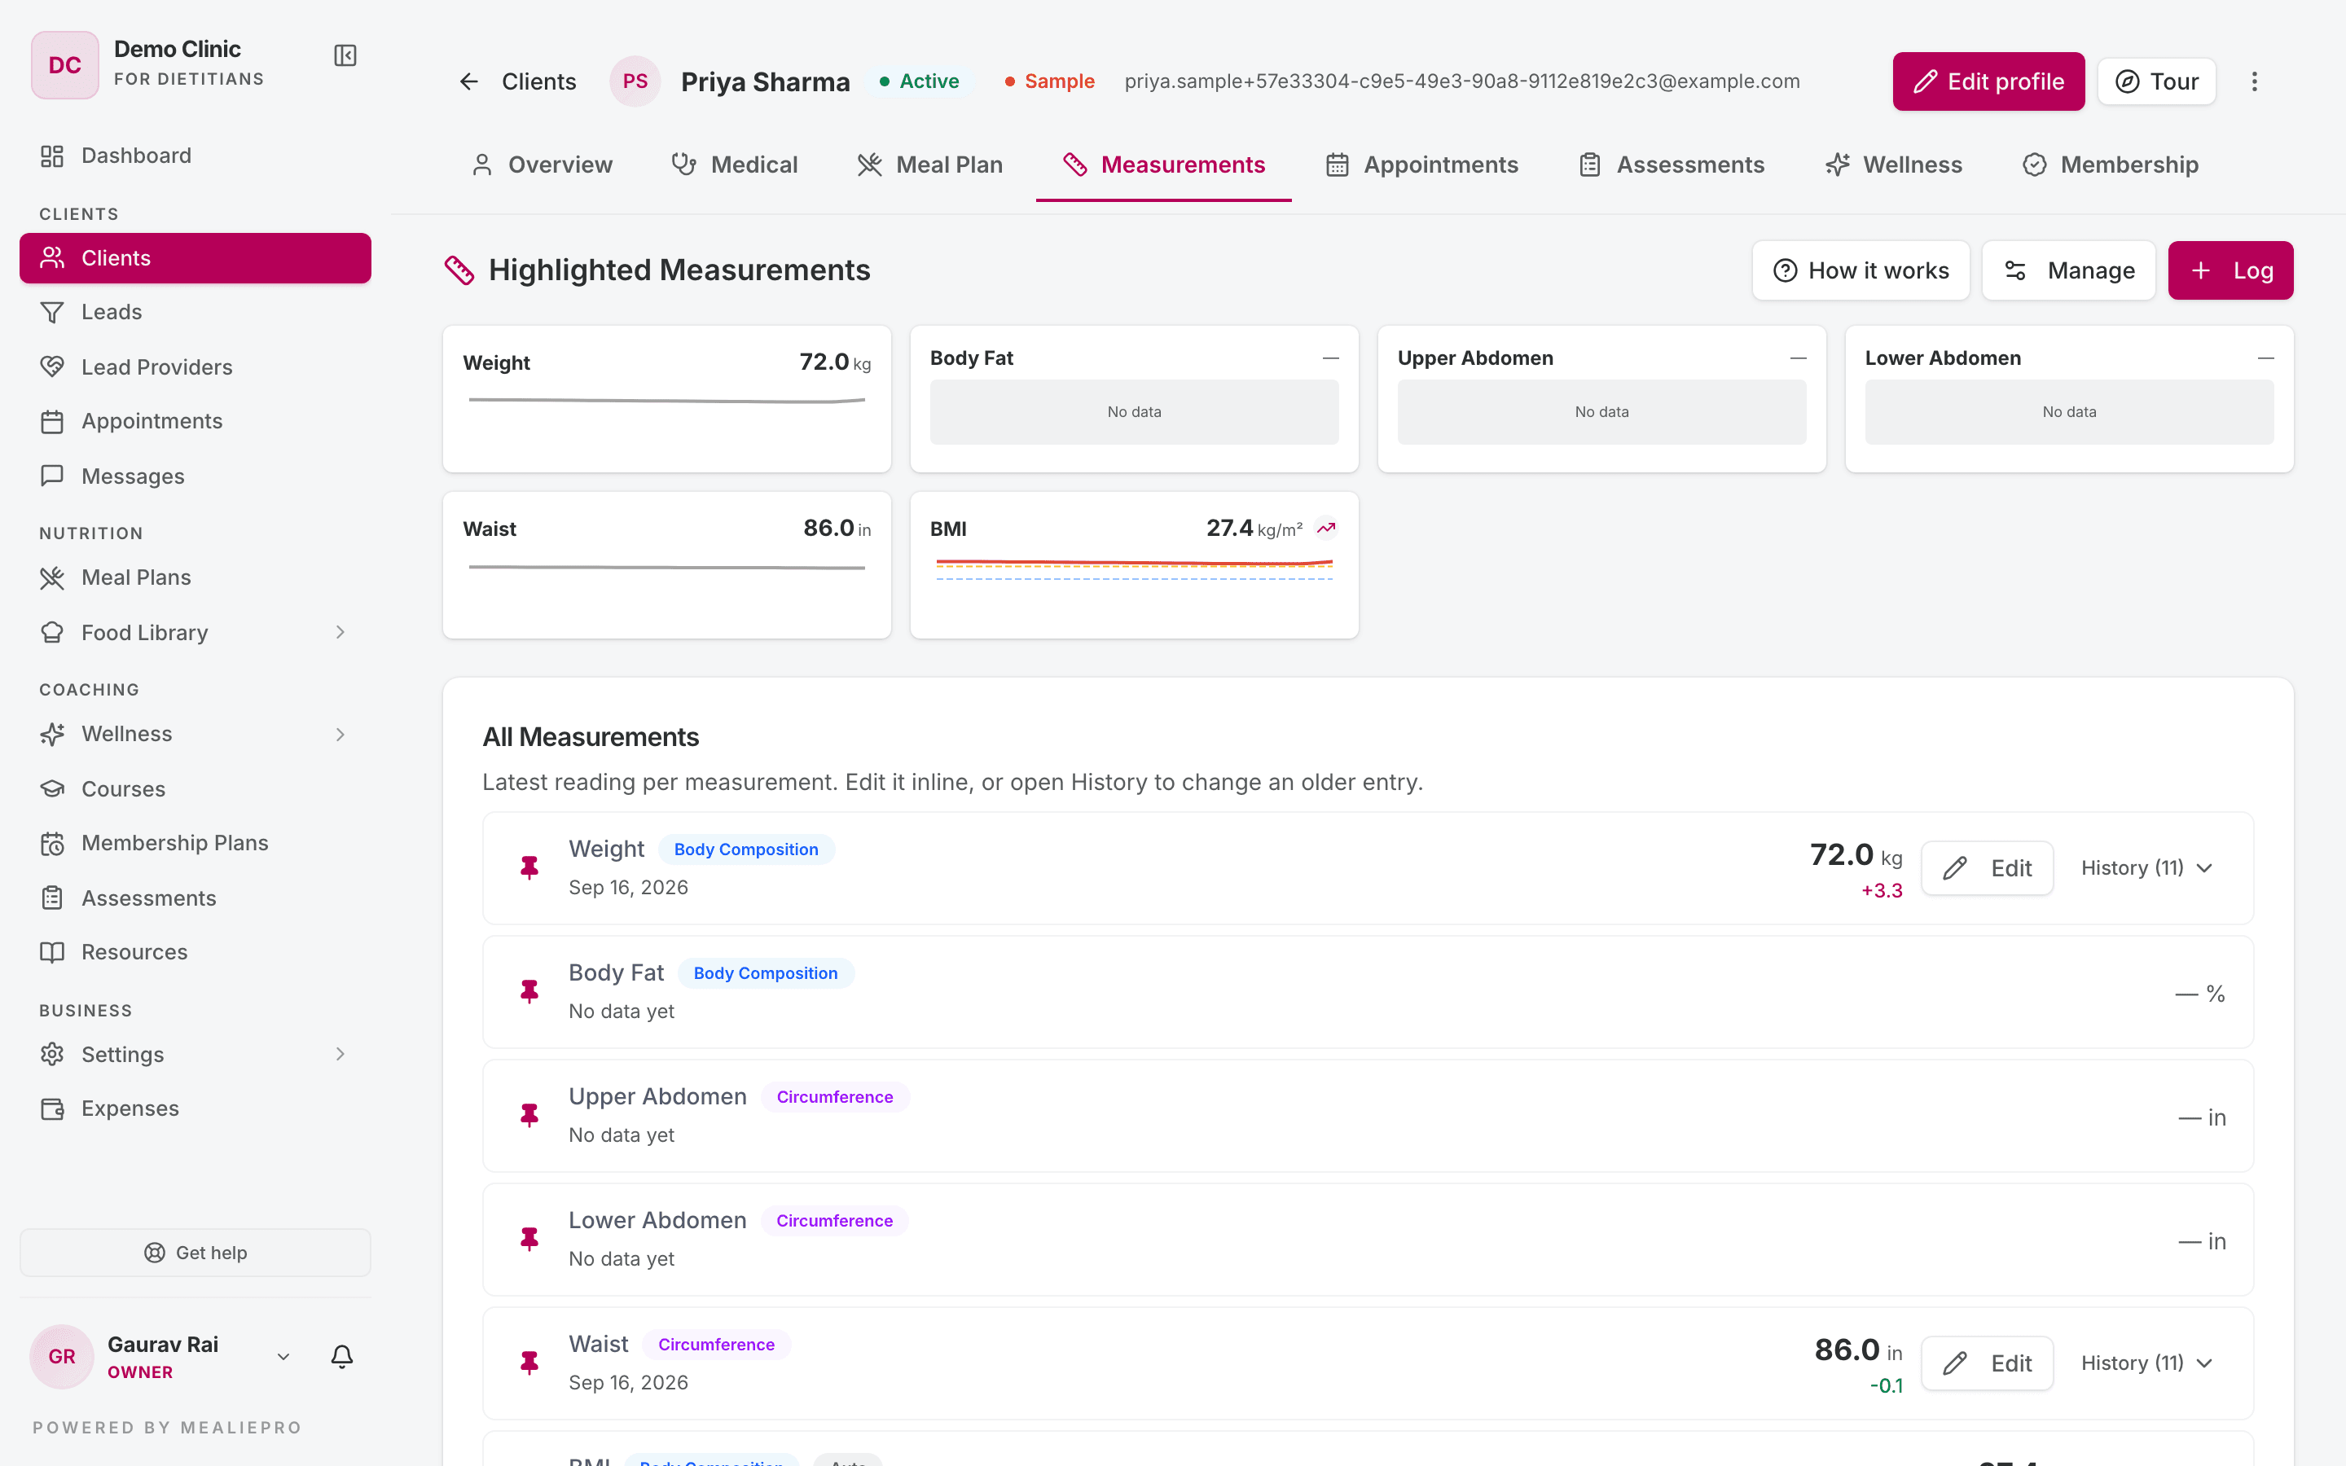Image resolution: width=2346 pixels, height=1466 pixels.
Task: Edit the Waist 86.0 in reading
Action: 1988,1363
